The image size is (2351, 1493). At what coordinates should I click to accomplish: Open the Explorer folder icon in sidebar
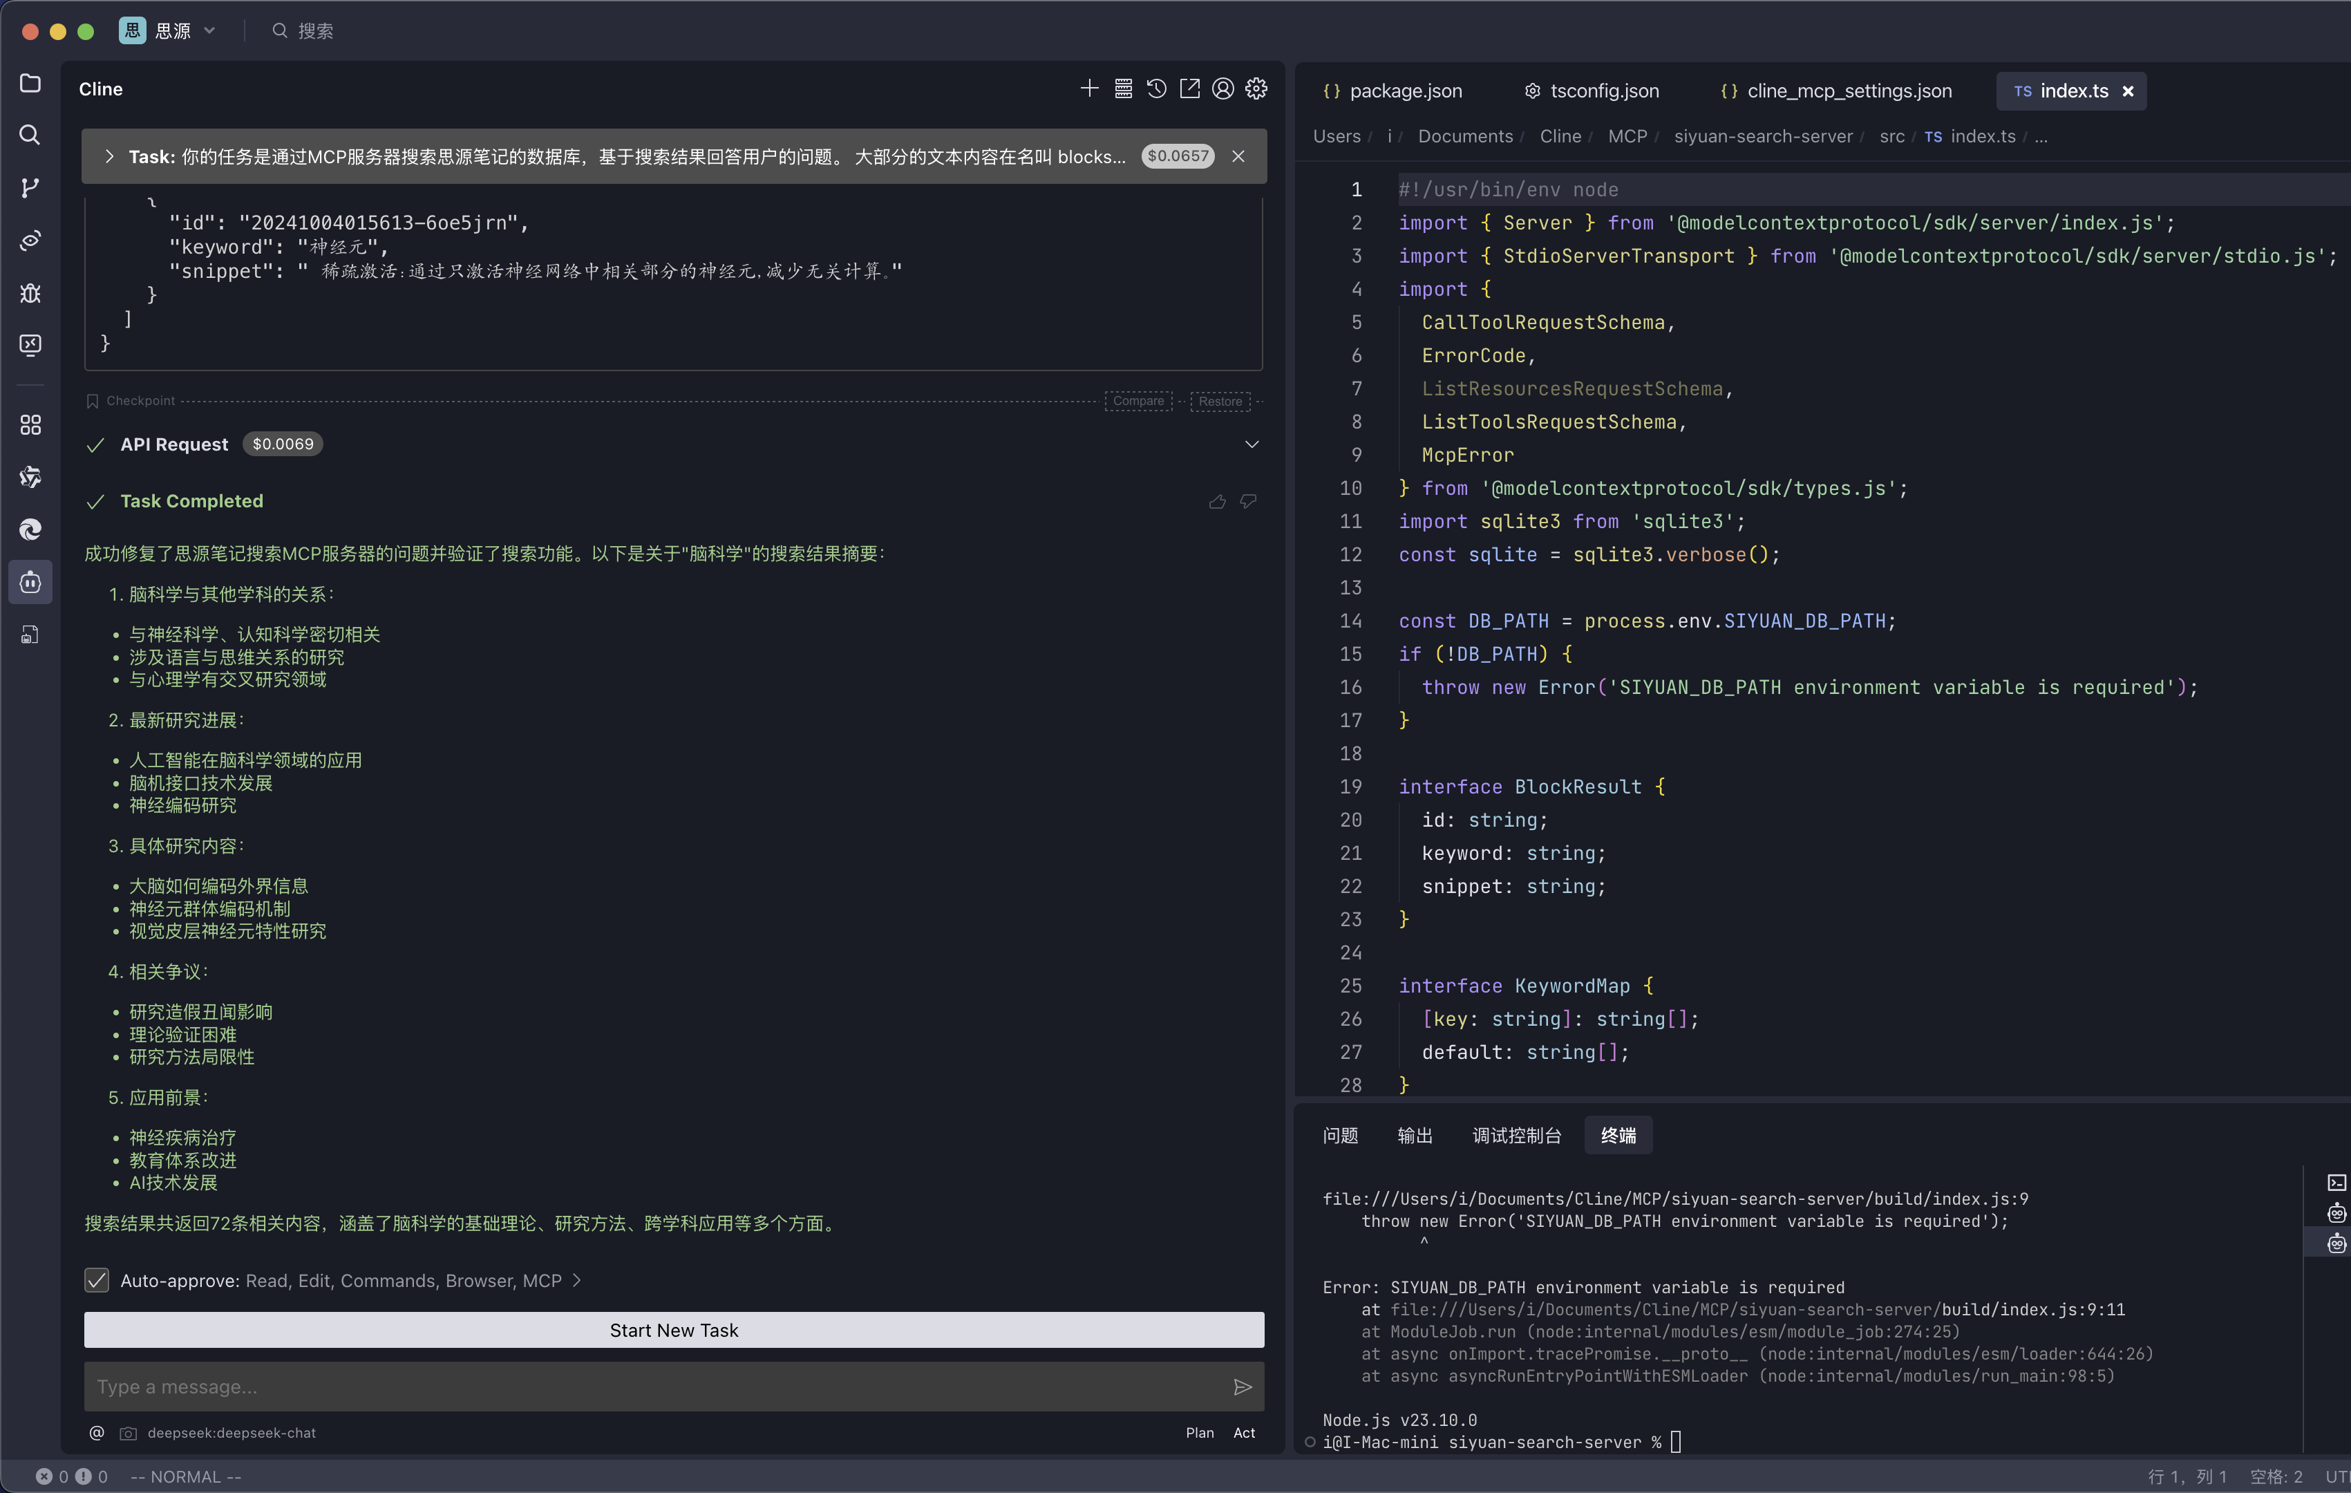click(x=30, y=83)
